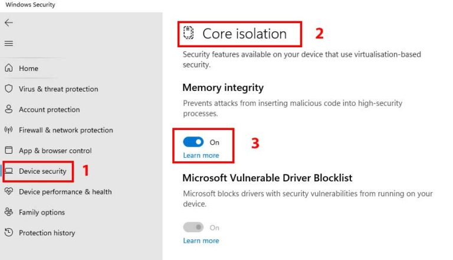Click the Device performance & health heart icon
Screen dimensions: 453x260
(8, 191)
